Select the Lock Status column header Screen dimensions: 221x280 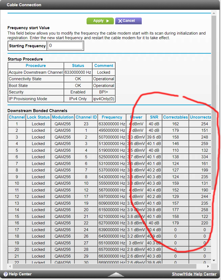38,117
